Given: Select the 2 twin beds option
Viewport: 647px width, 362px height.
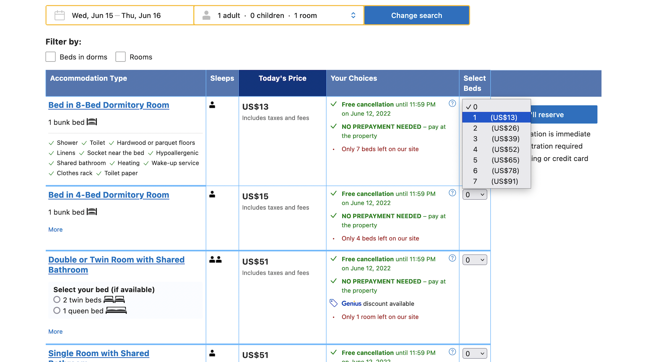Looking at the screenshot, I should [57, 300].
